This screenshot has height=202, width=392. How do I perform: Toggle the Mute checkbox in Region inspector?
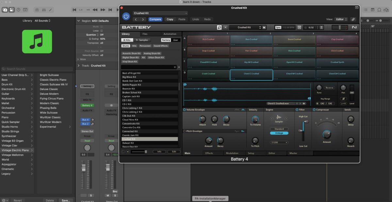102,27
